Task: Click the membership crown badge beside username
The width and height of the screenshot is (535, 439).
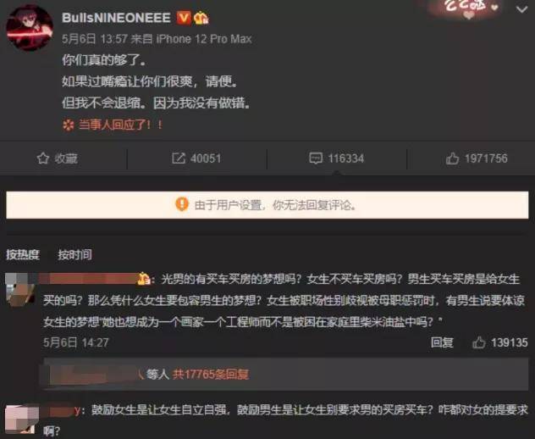Action: click(x=201, y=18)
